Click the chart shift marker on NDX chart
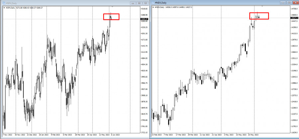Screen dimensions: 299x139 point(262,6)
